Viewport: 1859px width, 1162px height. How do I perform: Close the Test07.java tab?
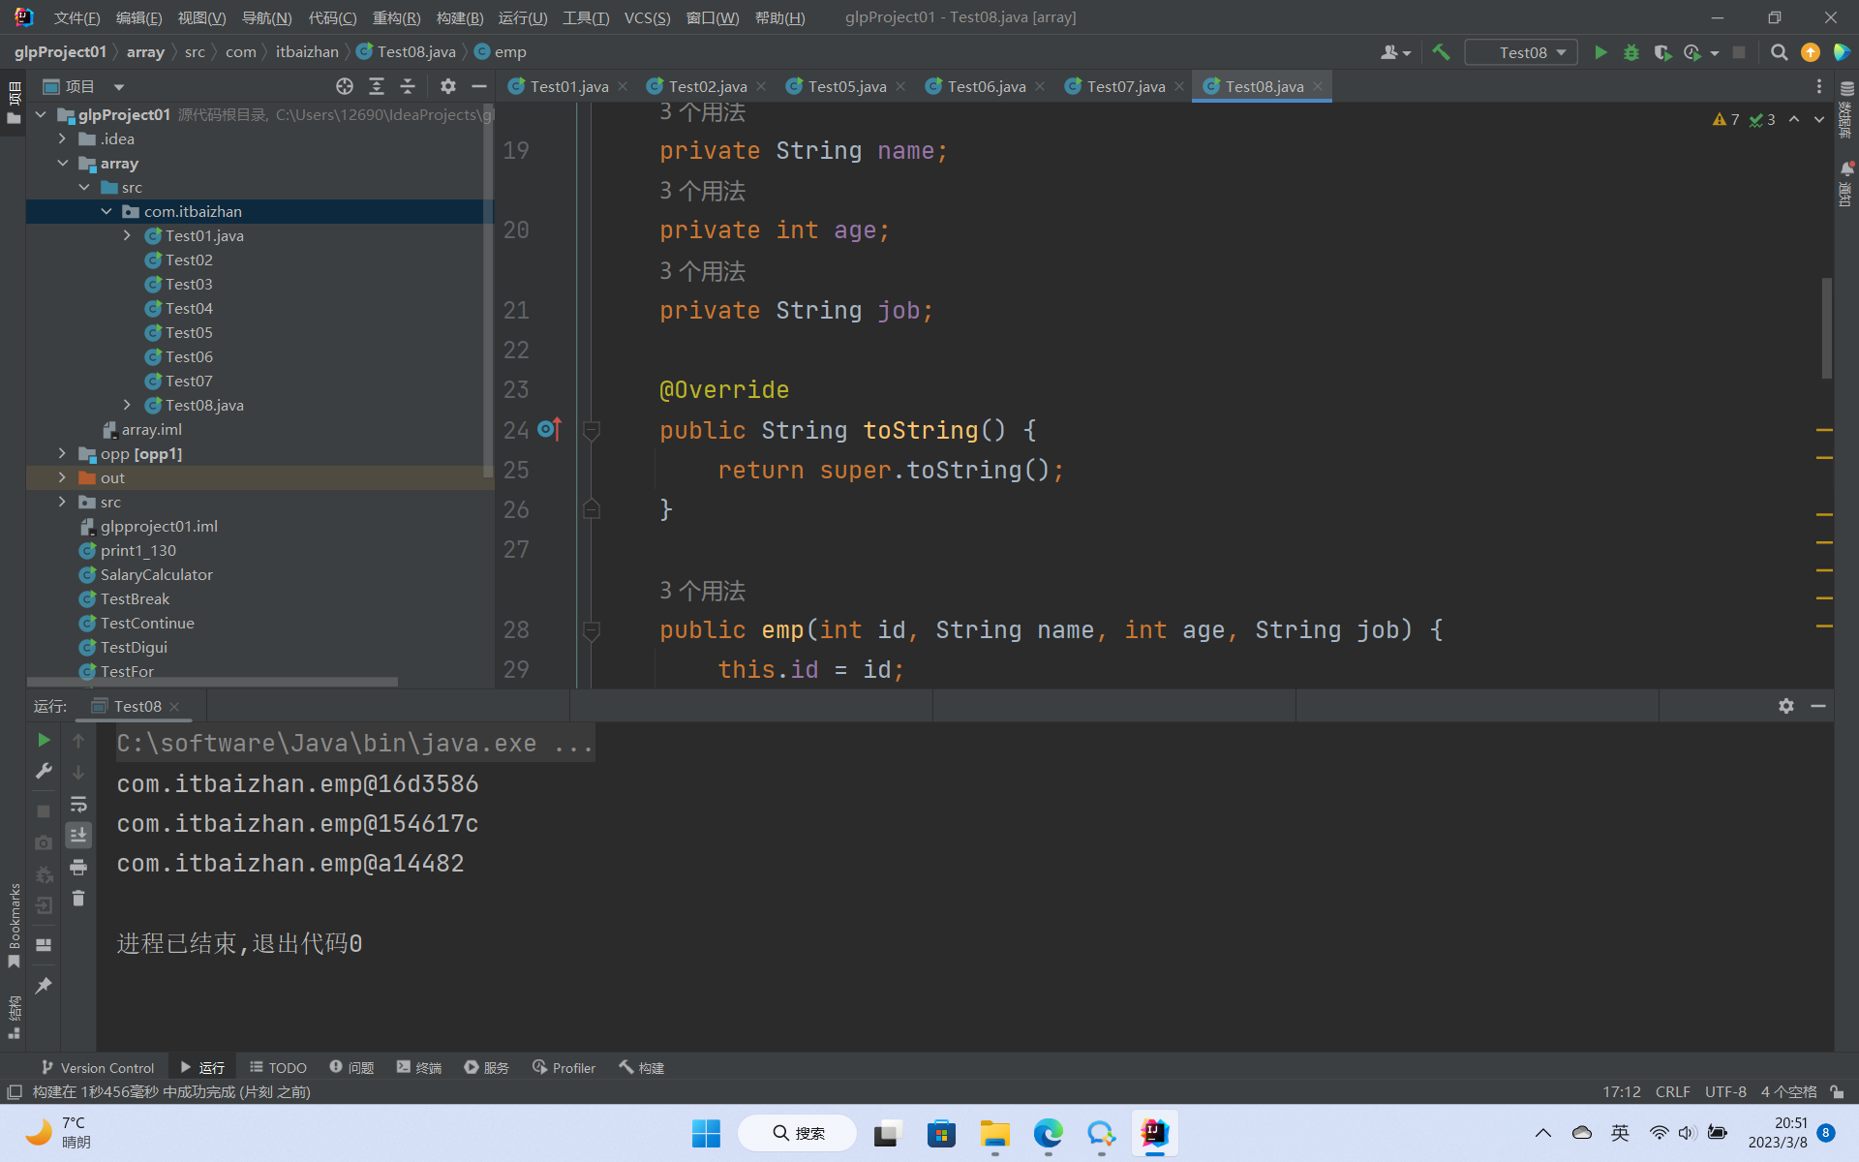click(1179, 86)
